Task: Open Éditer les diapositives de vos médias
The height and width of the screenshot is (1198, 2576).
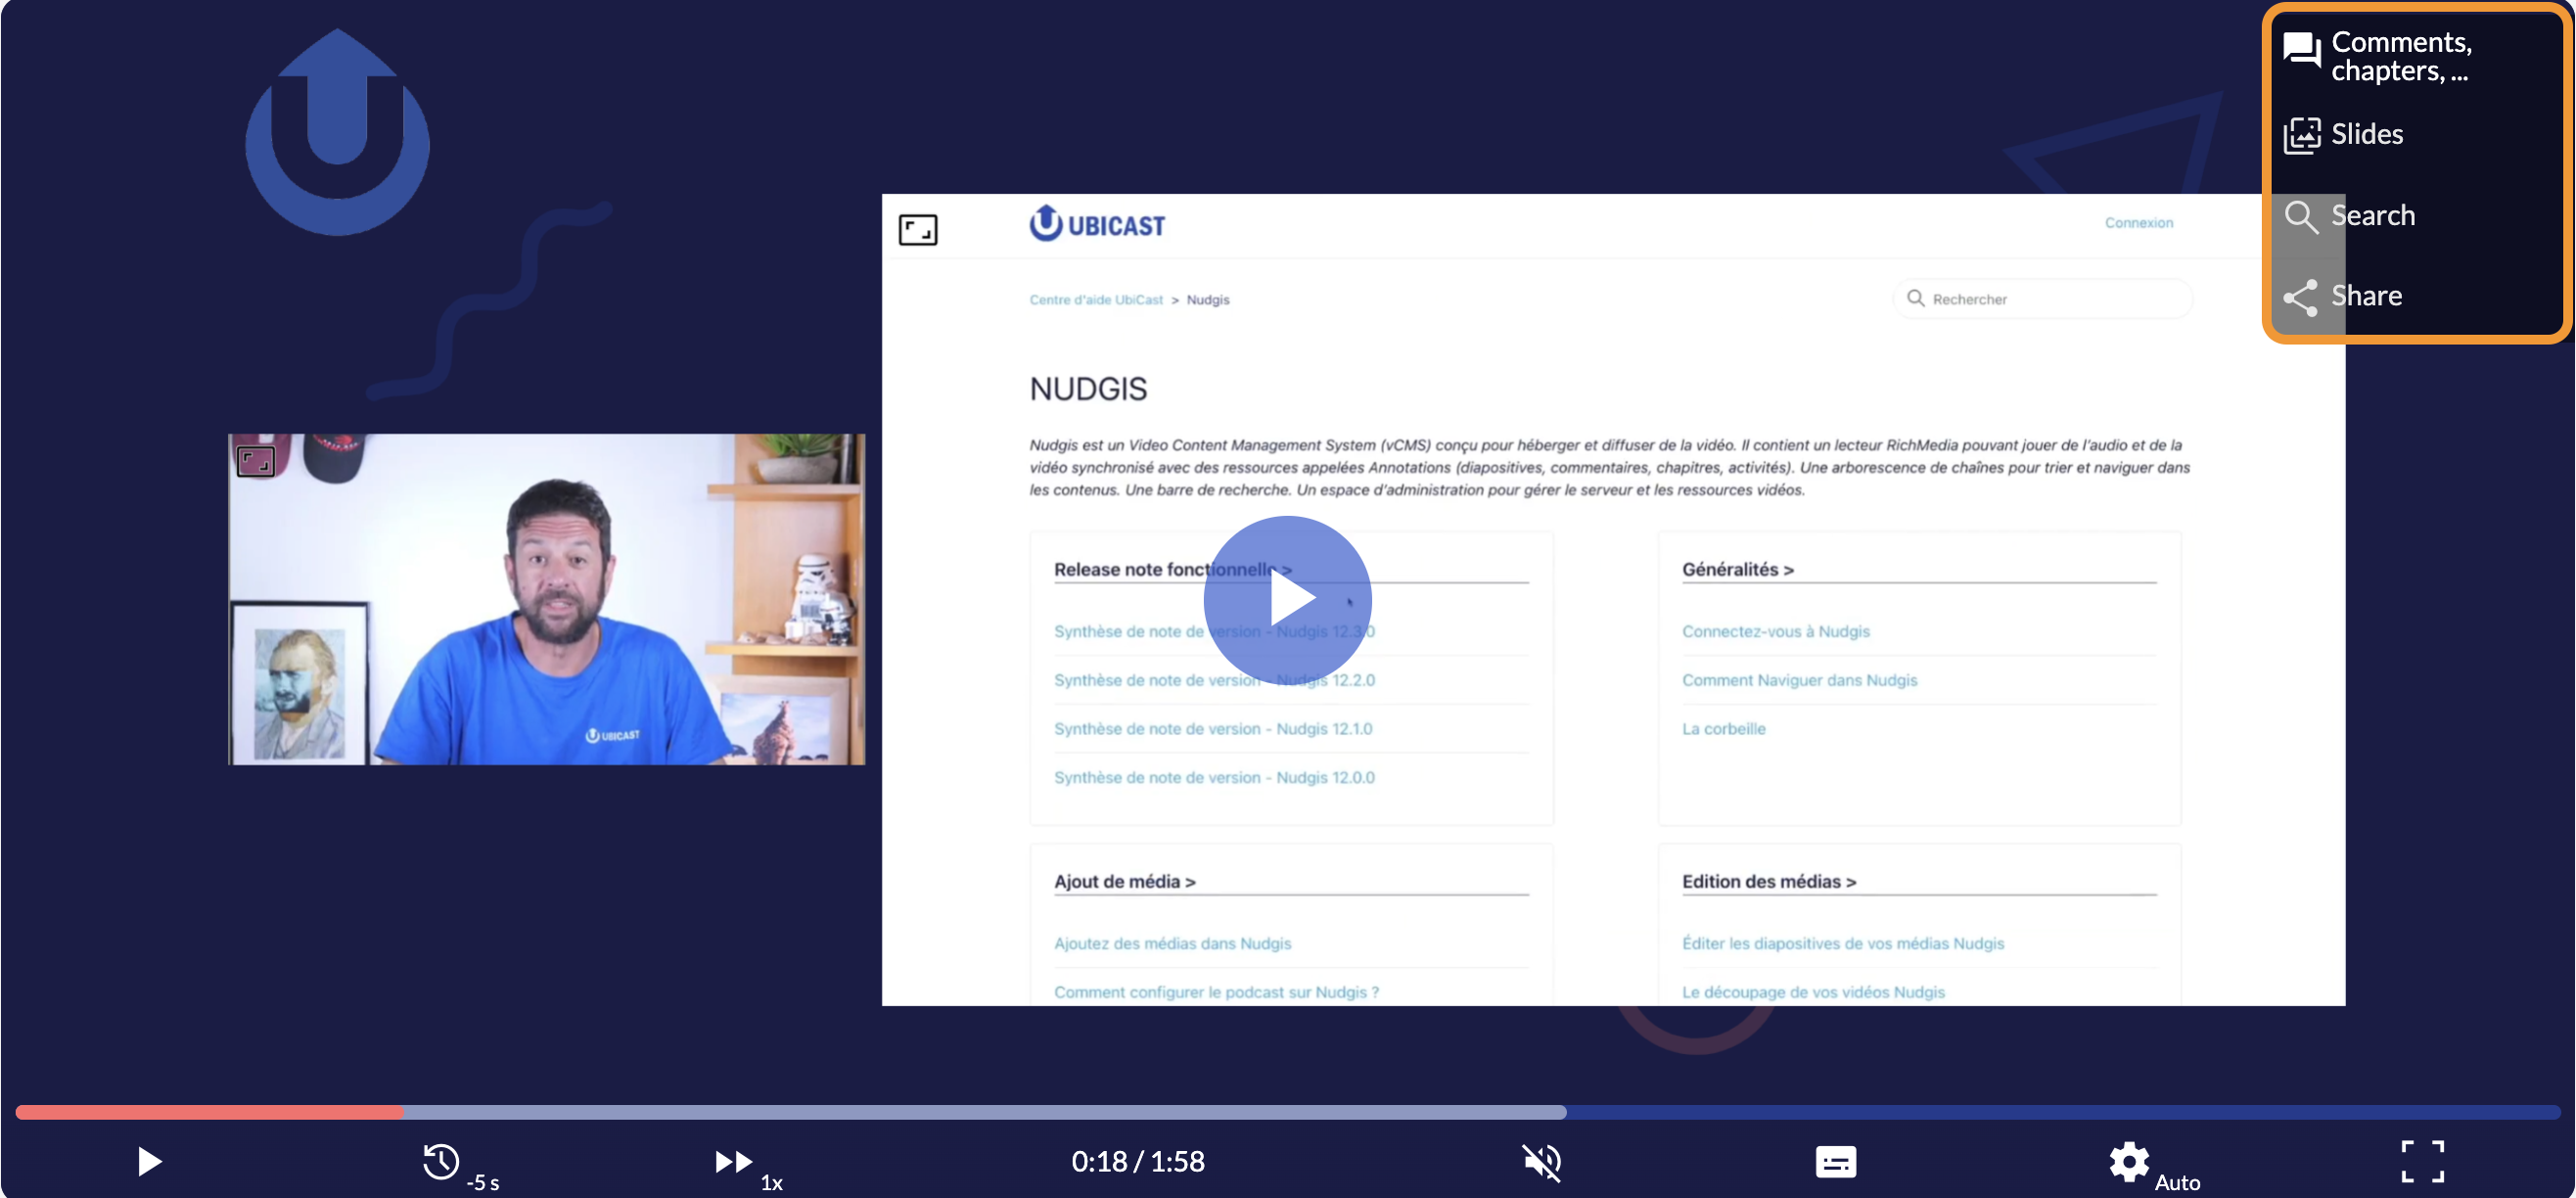Action: (x=1842, y=943)
